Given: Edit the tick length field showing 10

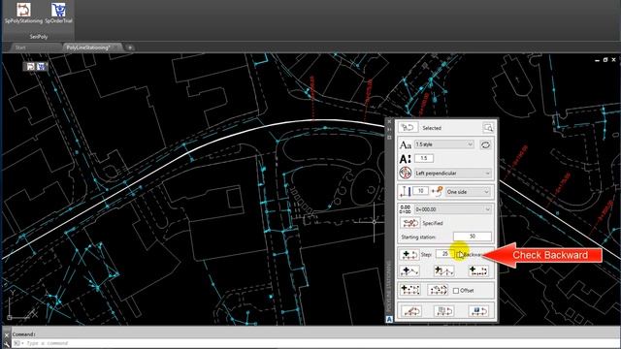Looking at the screenshot, I should click(420, 191).
